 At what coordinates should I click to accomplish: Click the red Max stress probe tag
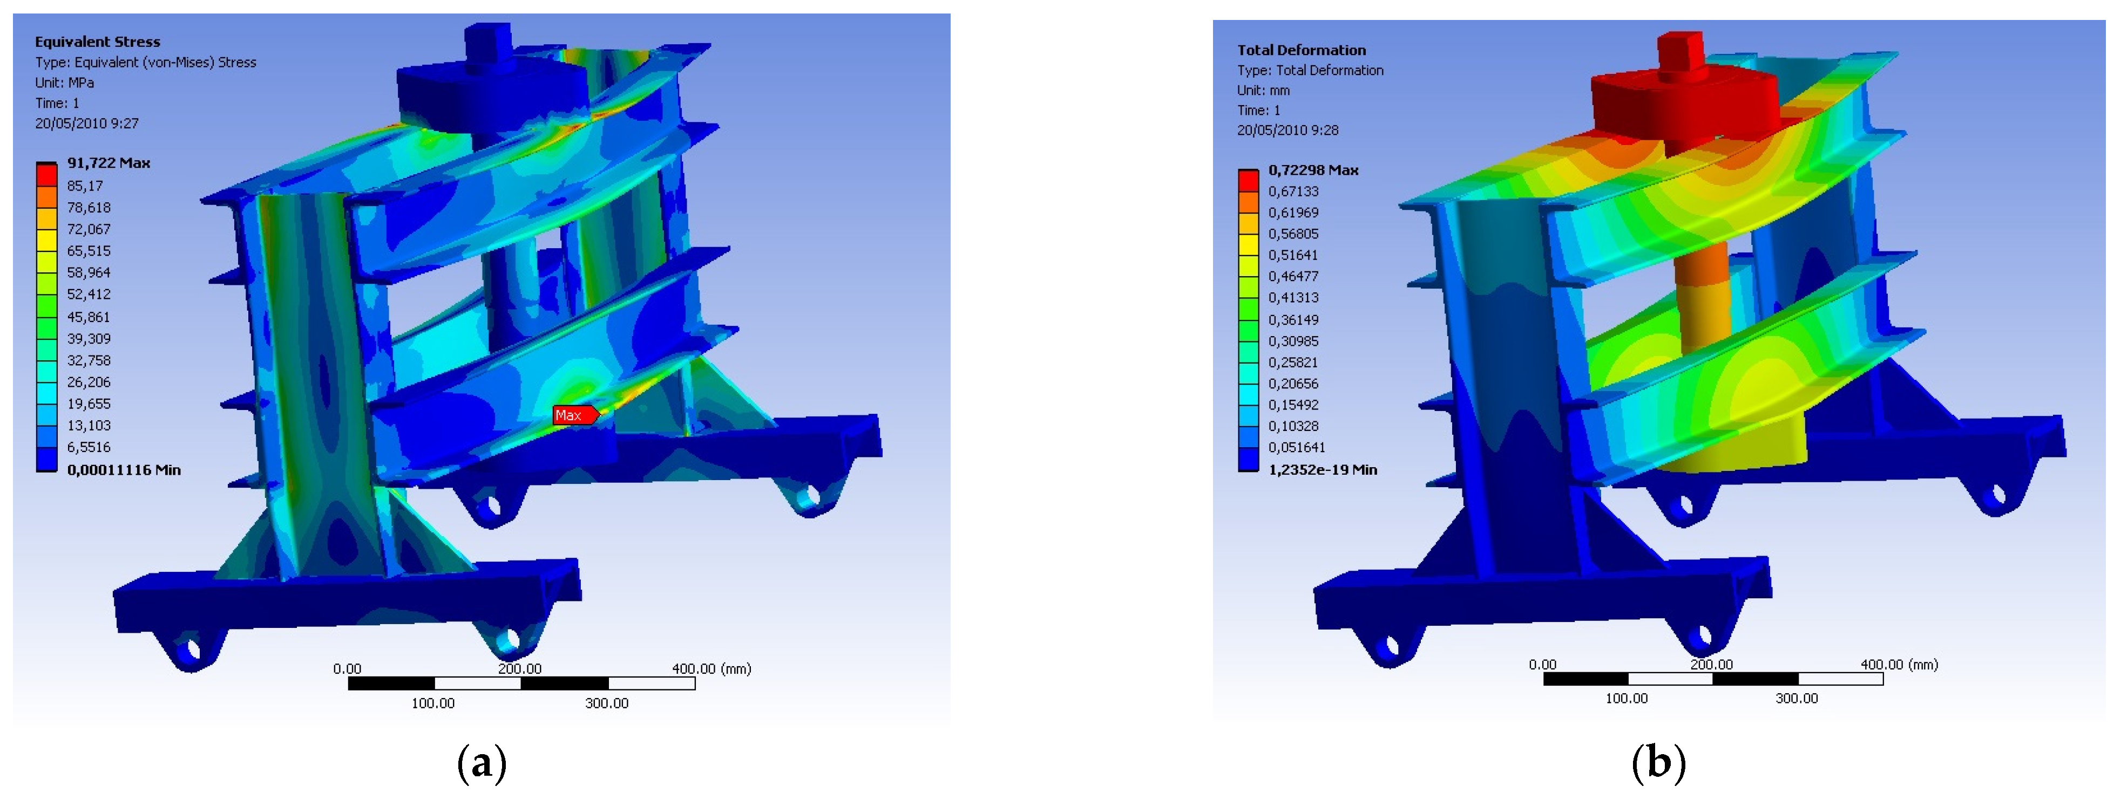click(574, 415)
